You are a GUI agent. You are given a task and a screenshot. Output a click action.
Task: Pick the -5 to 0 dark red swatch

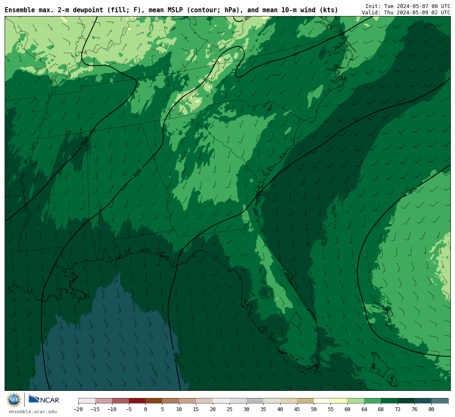tap(137, 401)
